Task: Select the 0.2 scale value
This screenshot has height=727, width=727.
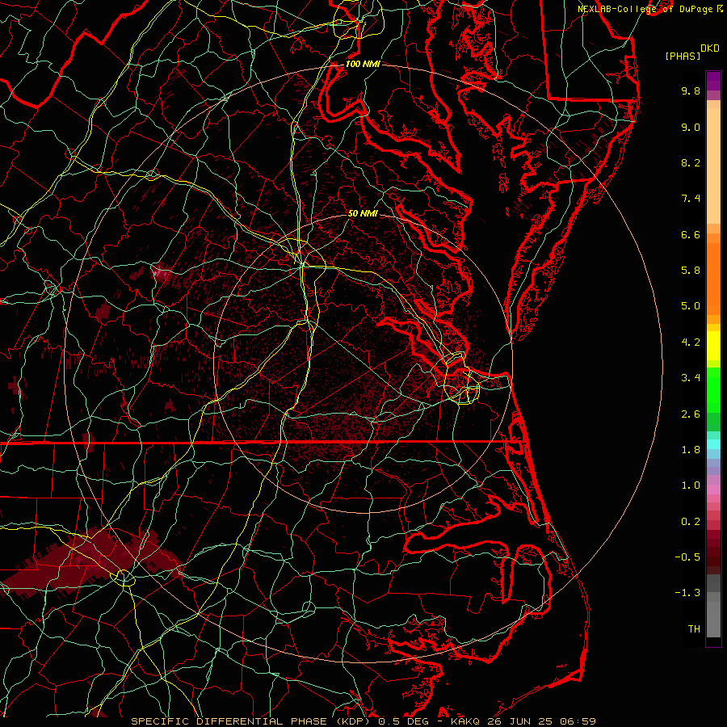Action: tap(691, 522)
